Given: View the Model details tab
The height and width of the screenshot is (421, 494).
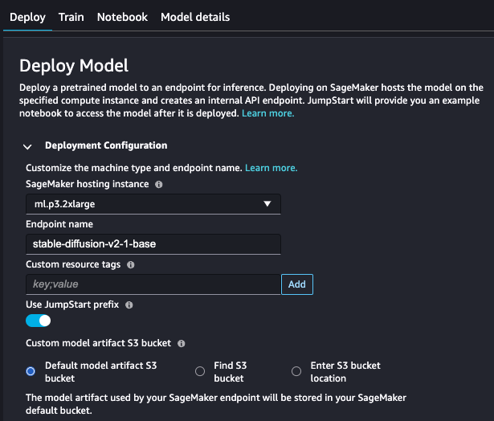Looking at the screenshot, I should click(x=195, y=17).
